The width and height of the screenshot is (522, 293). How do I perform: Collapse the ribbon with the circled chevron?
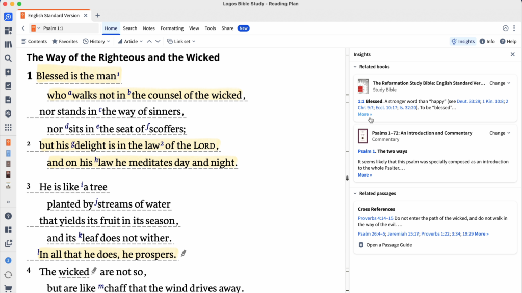pyautogui.click(x=505, y=28)
